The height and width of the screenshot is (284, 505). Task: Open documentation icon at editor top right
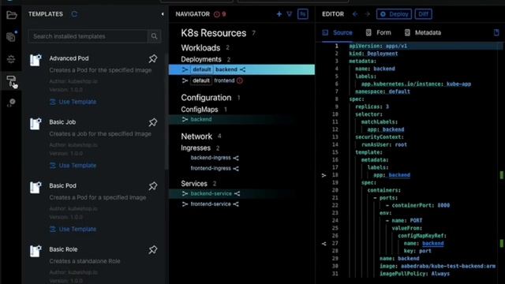tap(496, 32)
